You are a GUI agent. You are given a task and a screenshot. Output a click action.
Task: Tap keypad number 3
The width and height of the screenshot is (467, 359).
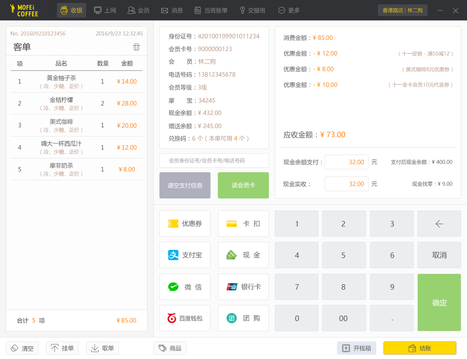point(392,224)
